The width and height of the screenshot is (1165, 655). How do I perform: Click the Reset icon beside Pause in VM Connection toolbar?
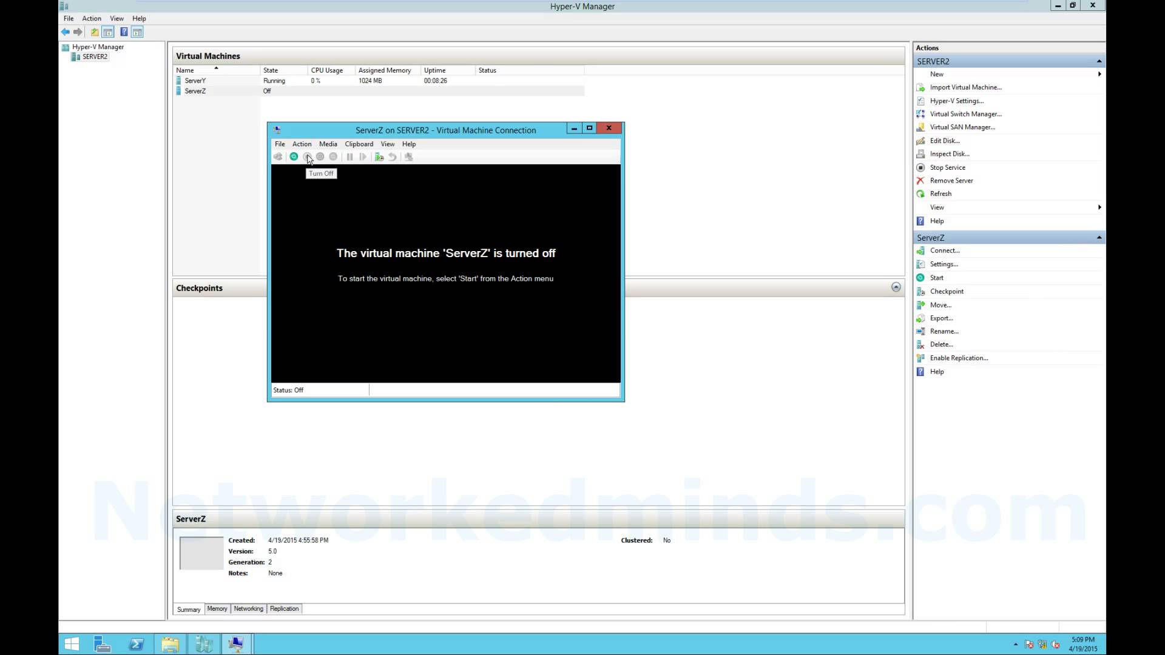pyautogui.click(x=363, y=156)
